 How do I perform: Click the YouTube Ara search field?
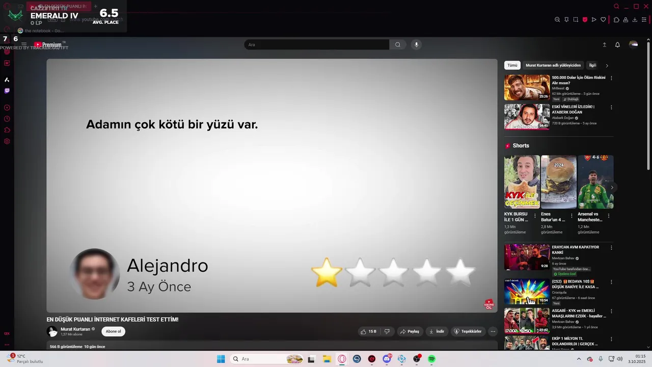[x=316, y=45]
